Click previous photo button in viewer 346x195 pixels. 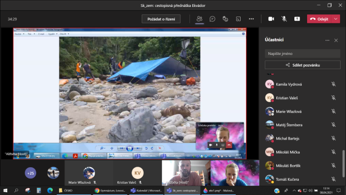pyautogui.click(x=121, y=148)
